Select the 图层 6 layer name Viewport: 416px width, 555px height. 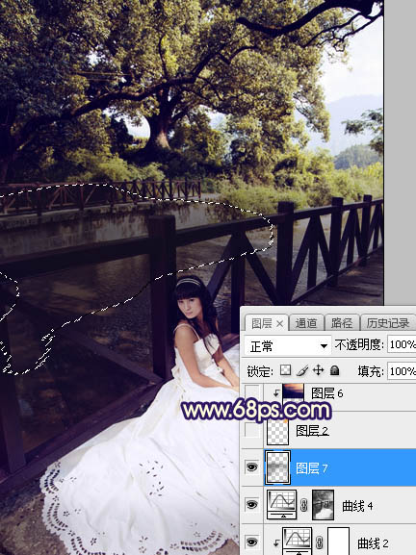(327, 393)
